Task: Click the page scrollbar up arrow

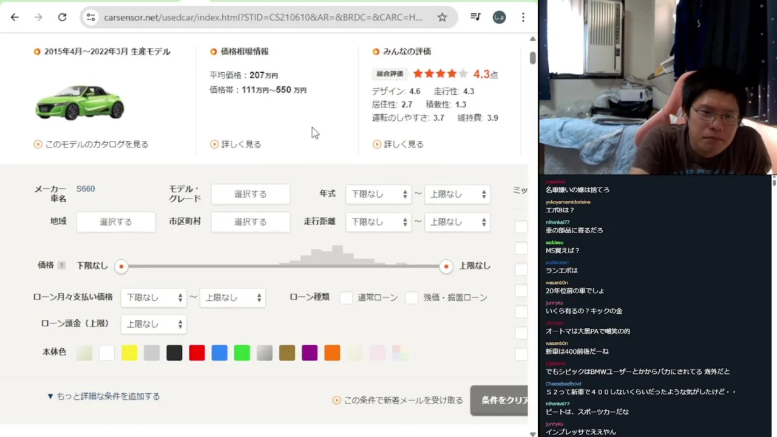Action: tap(532, 39)
